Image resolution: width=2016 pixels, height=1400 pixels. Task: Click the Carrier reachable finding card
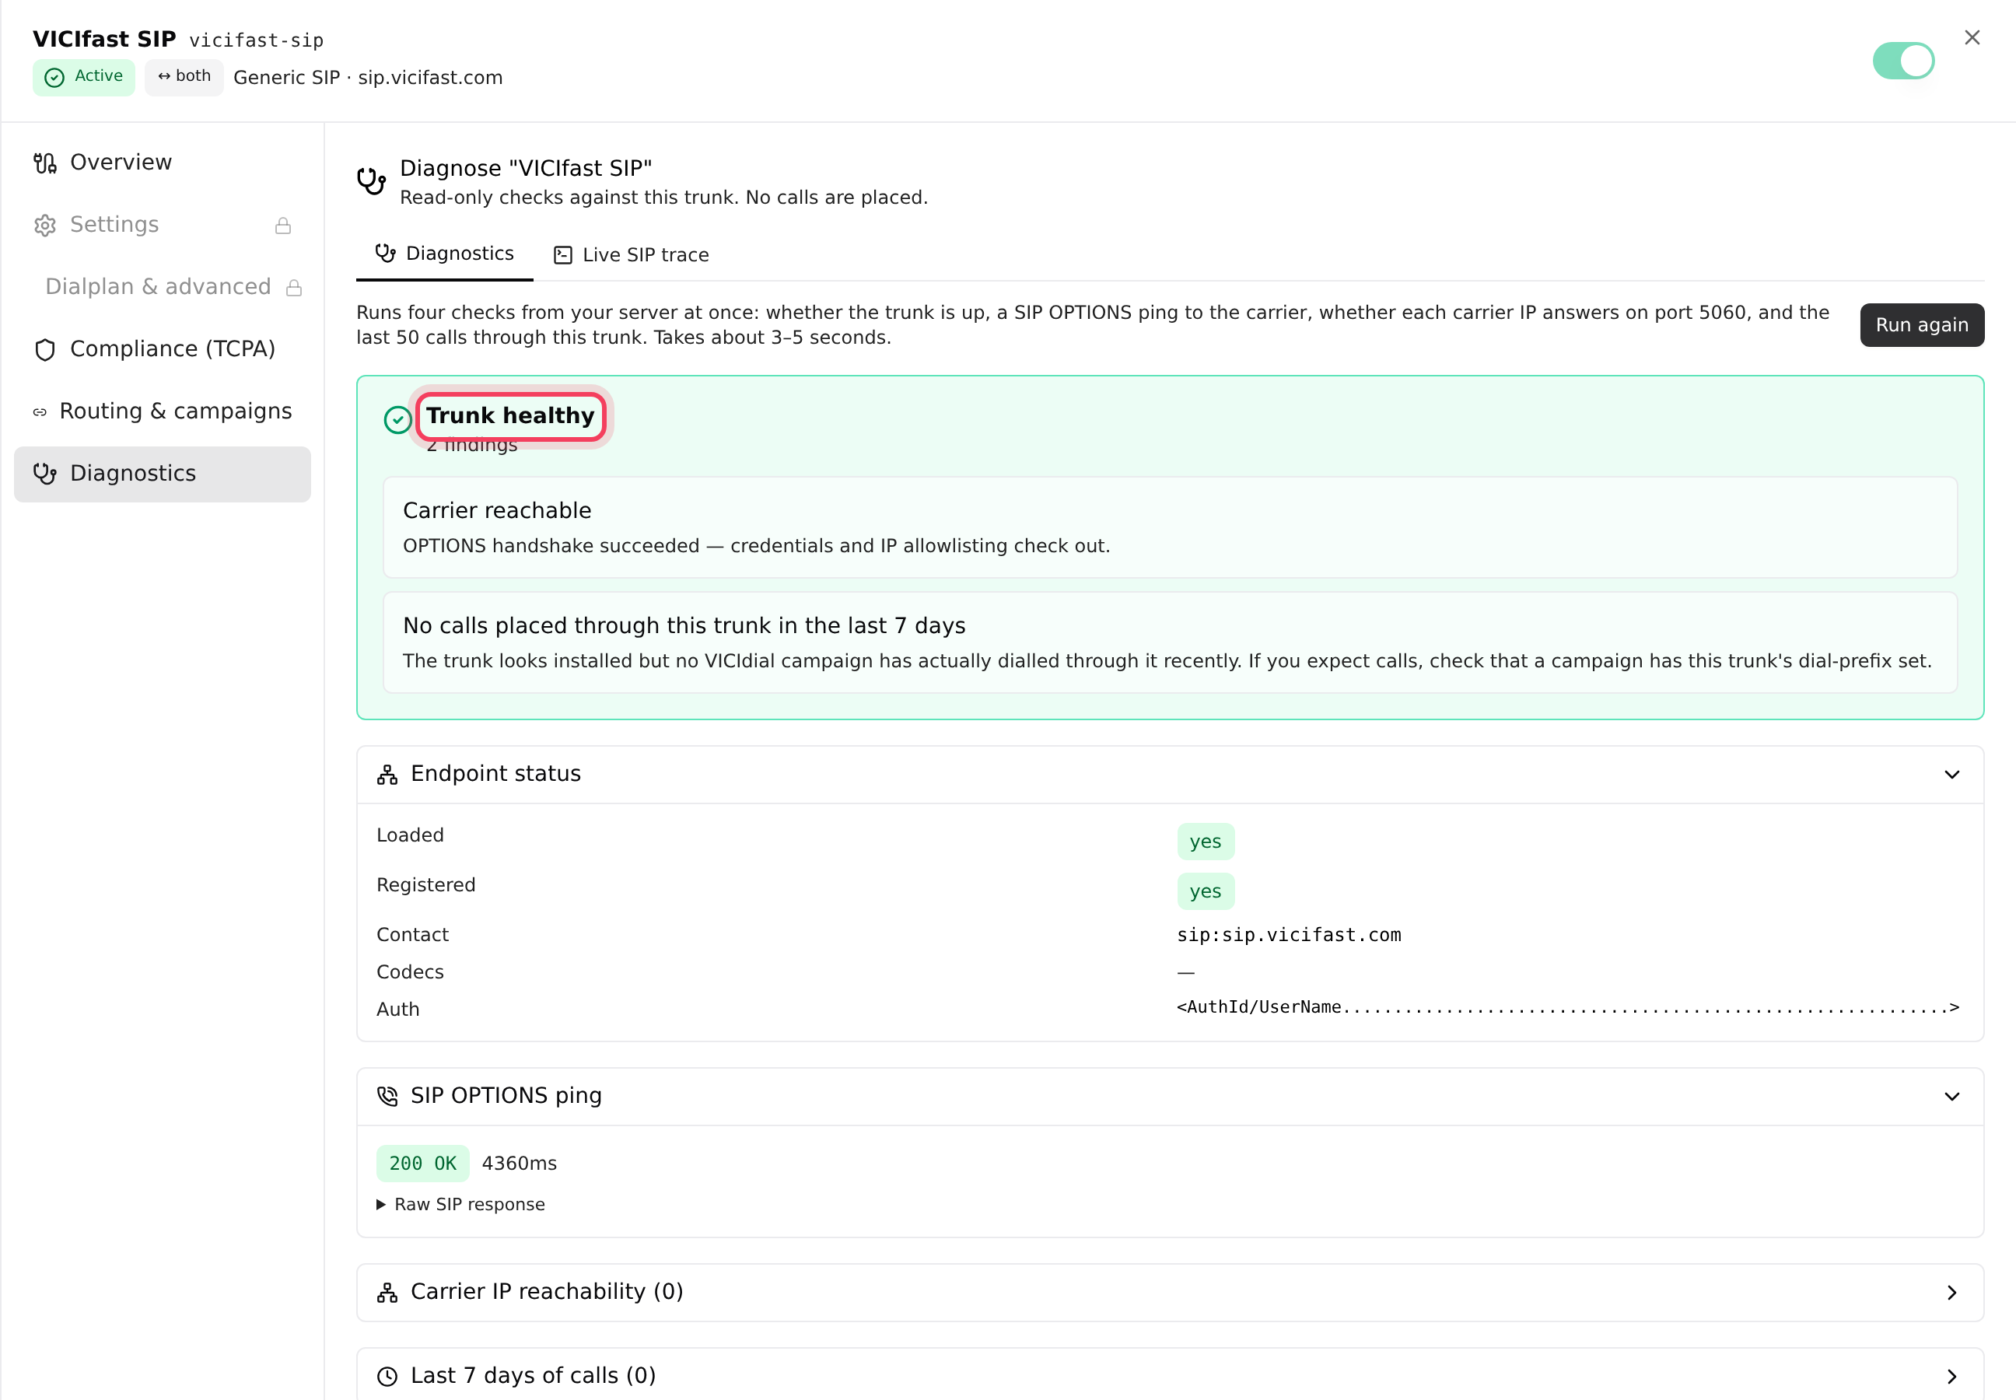(x=1170, y=527)
